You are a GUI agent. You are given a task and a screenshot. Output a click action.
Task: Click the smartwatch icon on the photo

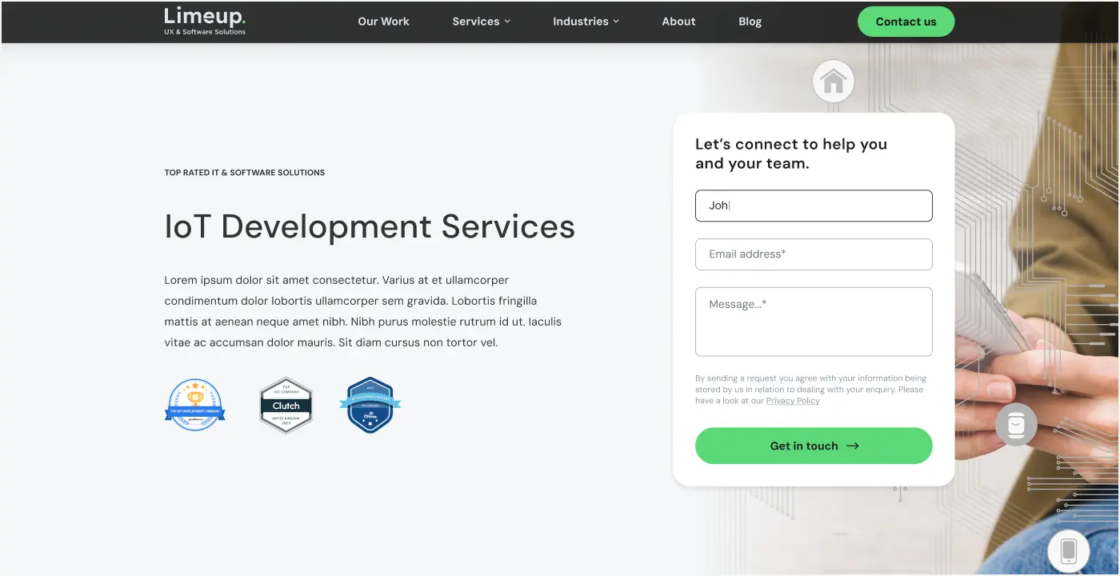click(1016, 425)
